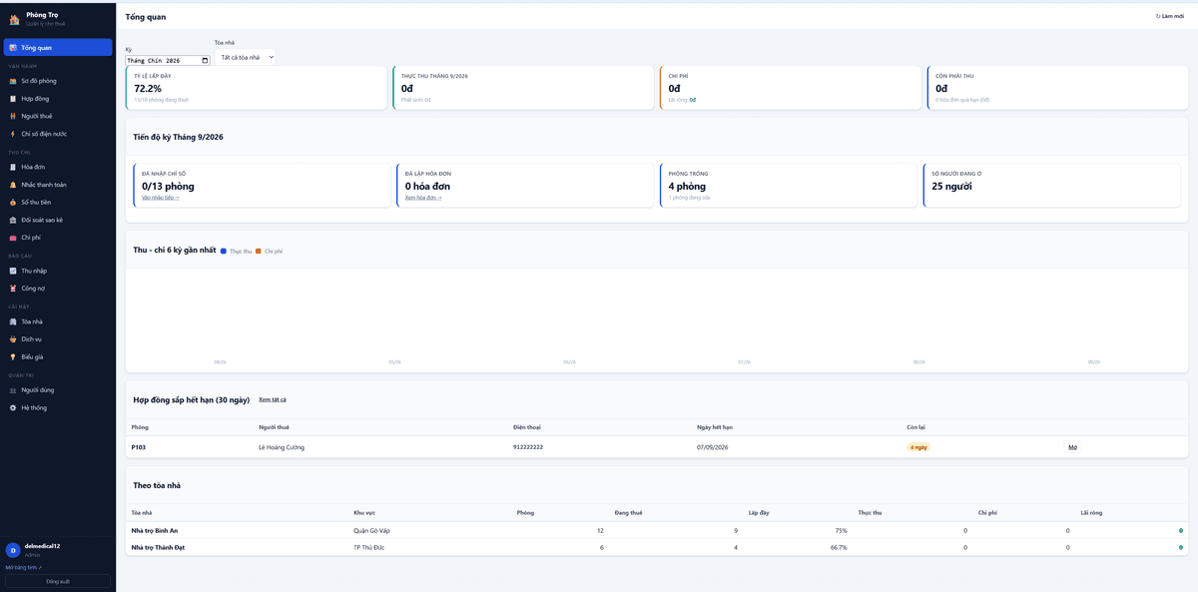1198x592 pixels.
Task: Click the "4 ngày" remaining-days badge
Action: click(x=918, y=447)
